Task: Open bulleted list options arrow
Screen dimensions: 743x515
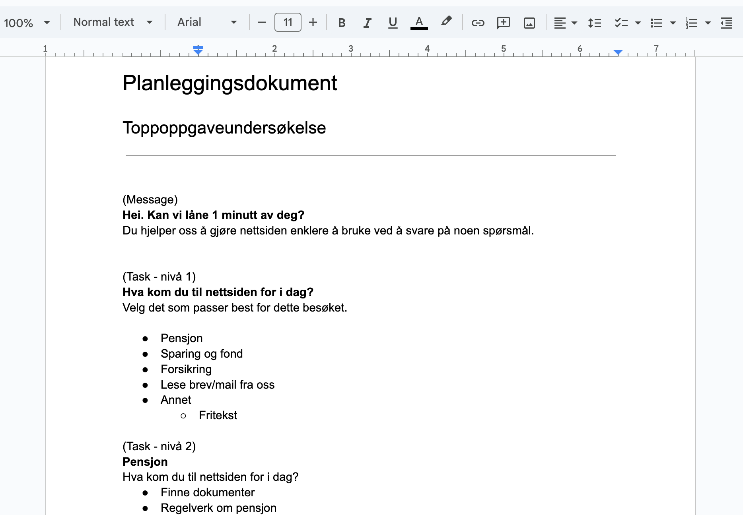Action: (673, 23)
